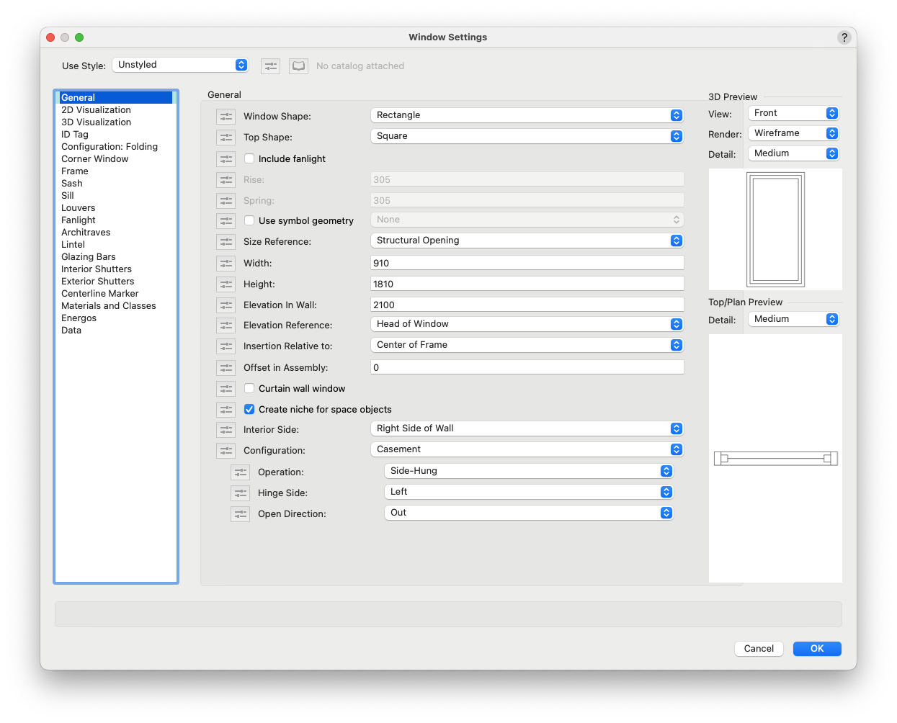Viewport: 897px width, 723px height.
Task: Click the 3D front view preview thumbnail
Action: pos(775,229)
